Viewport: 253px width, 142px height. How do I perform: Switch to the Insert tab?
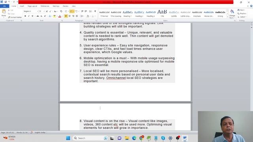(x=22, y=6)
